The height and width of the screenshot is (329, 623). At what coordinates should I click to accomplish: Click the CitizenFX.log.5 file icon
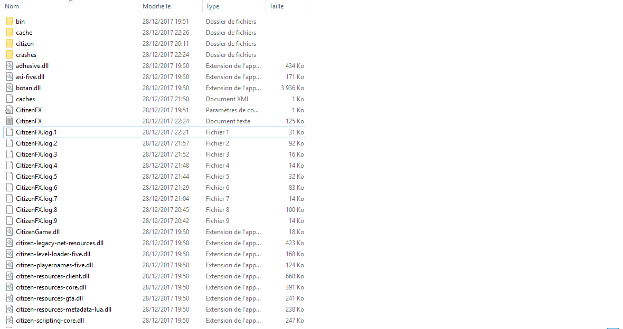coord(10,177)
